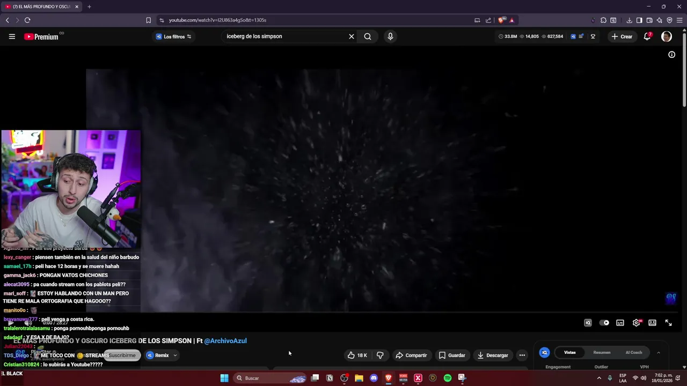Viewport: 687px width, 386px height.
Task: Clear the search box text
Action: (352, 36)
